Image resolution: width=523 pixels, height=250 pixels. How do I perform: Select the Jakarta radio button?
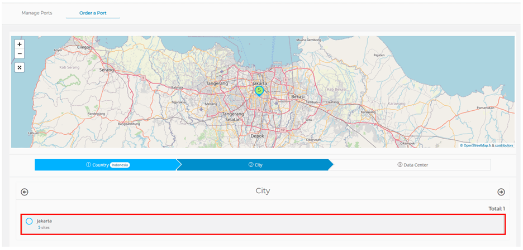29,222
